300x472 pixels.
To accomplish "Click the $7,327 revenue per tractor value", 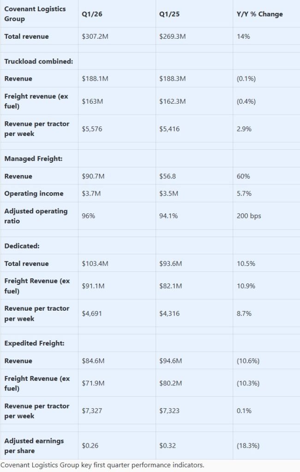I will [x=92, y=411].
